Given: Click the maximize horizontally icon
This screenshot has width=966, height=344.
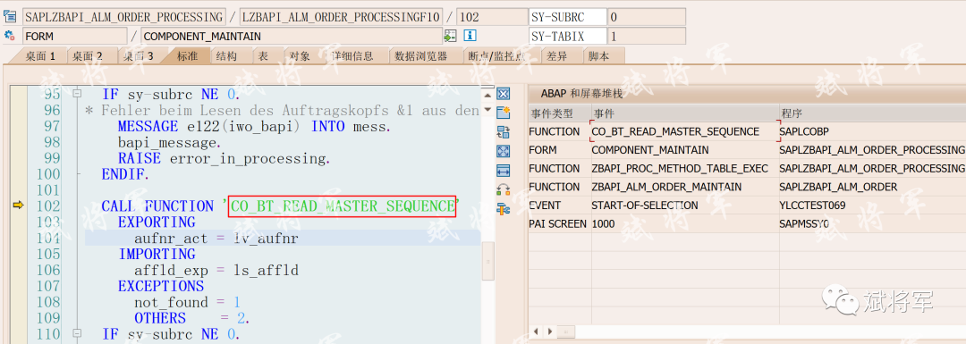Looking at the screenshot, I should pyautogui.click(x=504, y=170).
